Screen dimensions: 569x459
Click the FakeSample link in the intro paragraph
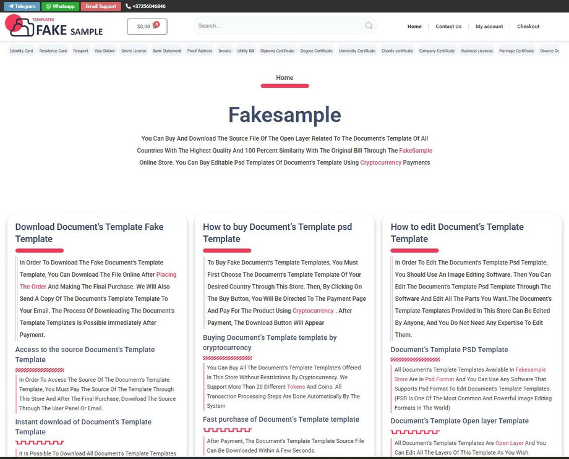coord(416,151)
